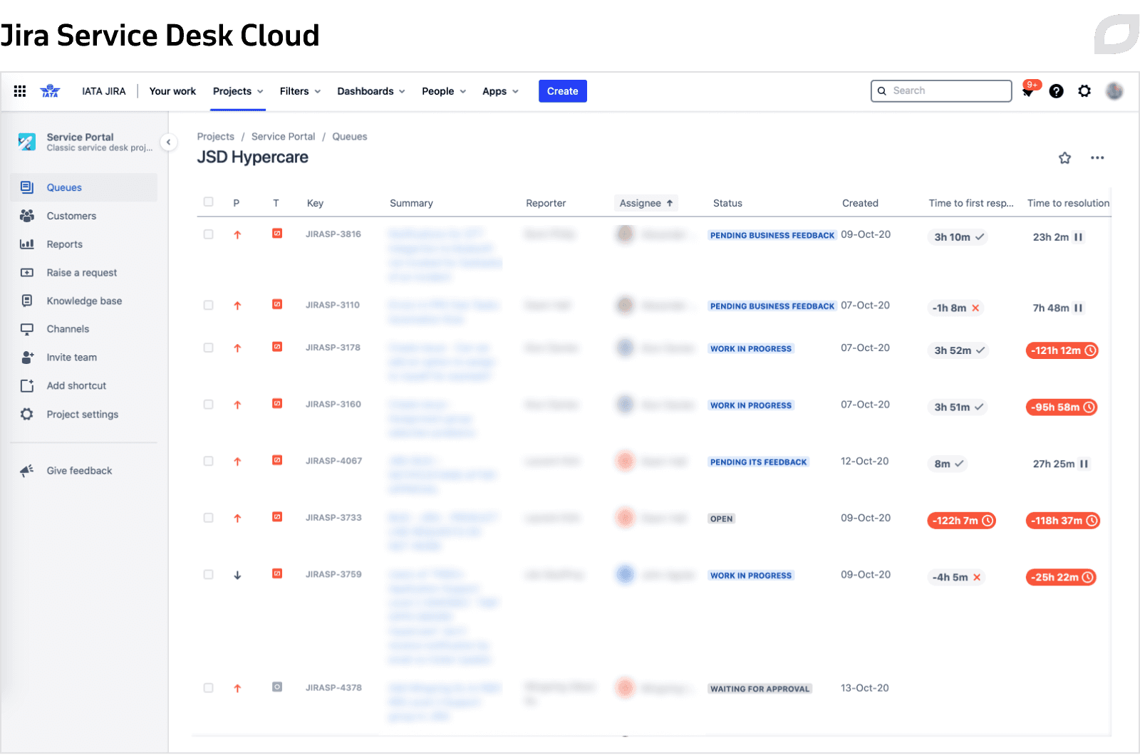This screenshot has height=755, width=1140.
Task: Open issue JIRASP-3733
Action: 333,518
